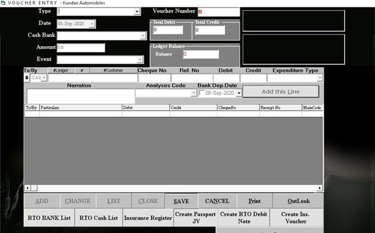Toggle the Bank Dep.Date checkbox
This screenshot has height=233, width=375.
tap(202, 93)
